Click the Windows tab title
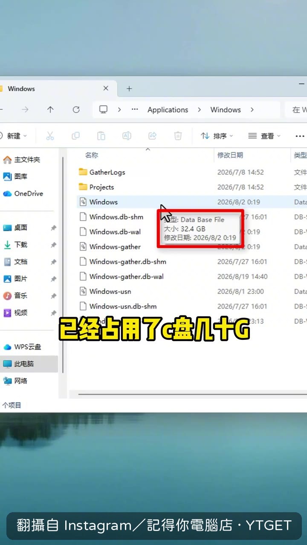307x545 pixels. click(21, 89)
